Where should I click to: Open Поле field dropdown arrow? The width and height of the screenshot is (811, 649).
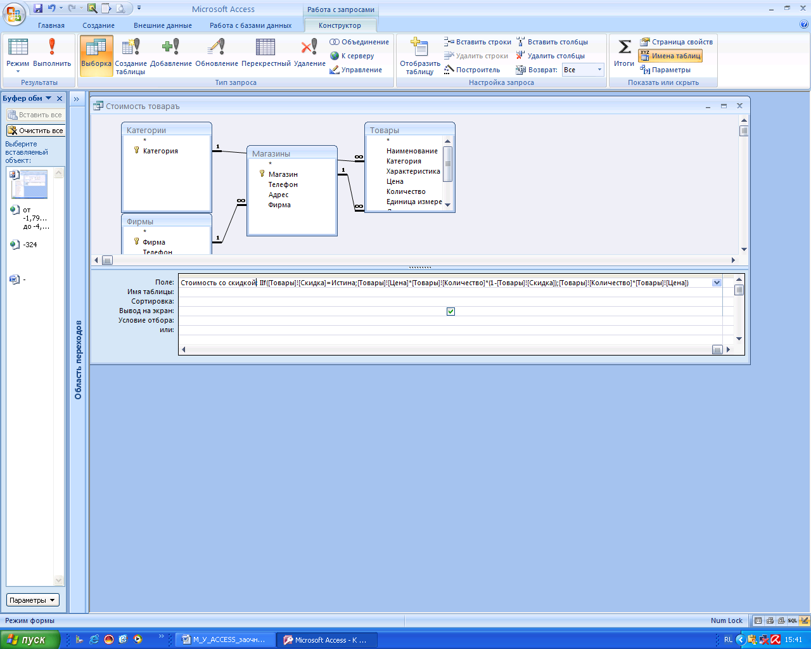click(x=717, y=283)
